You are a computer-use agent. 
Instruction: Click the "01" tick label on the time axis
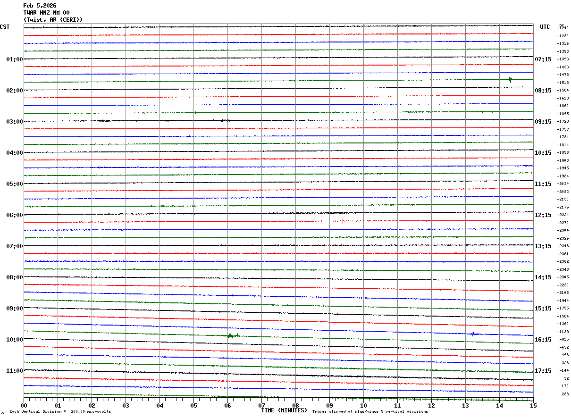tap(58, 406)
